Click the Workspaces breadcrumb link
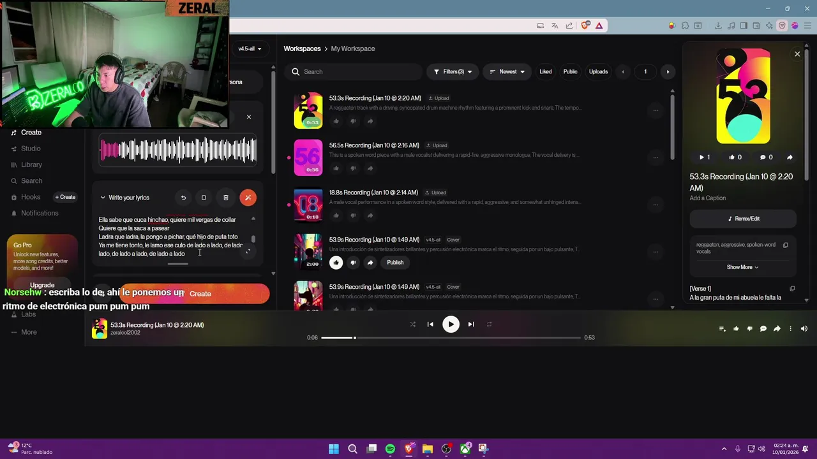Screen dimensions: 817x459 [302, 48]
